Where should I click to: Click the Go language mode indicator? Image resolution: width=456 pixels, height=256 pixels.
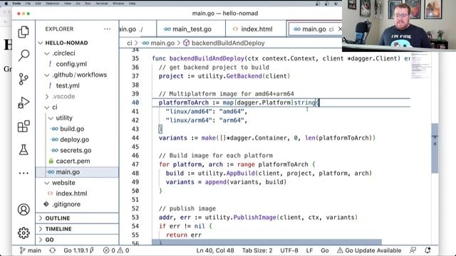[325, 250]
